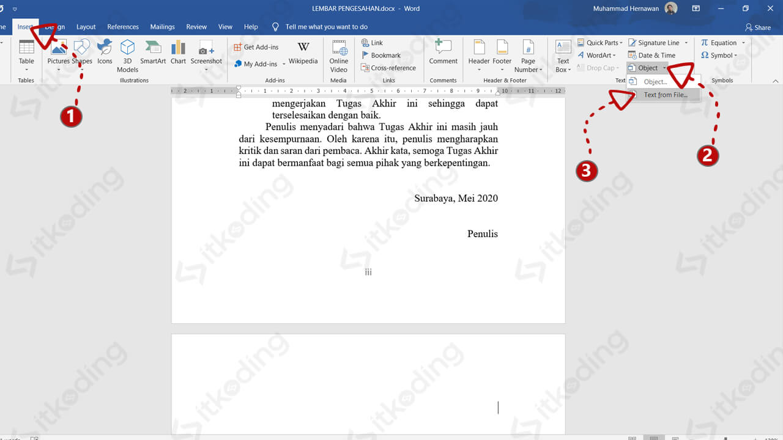Open the Footer options

click(502, 56)
